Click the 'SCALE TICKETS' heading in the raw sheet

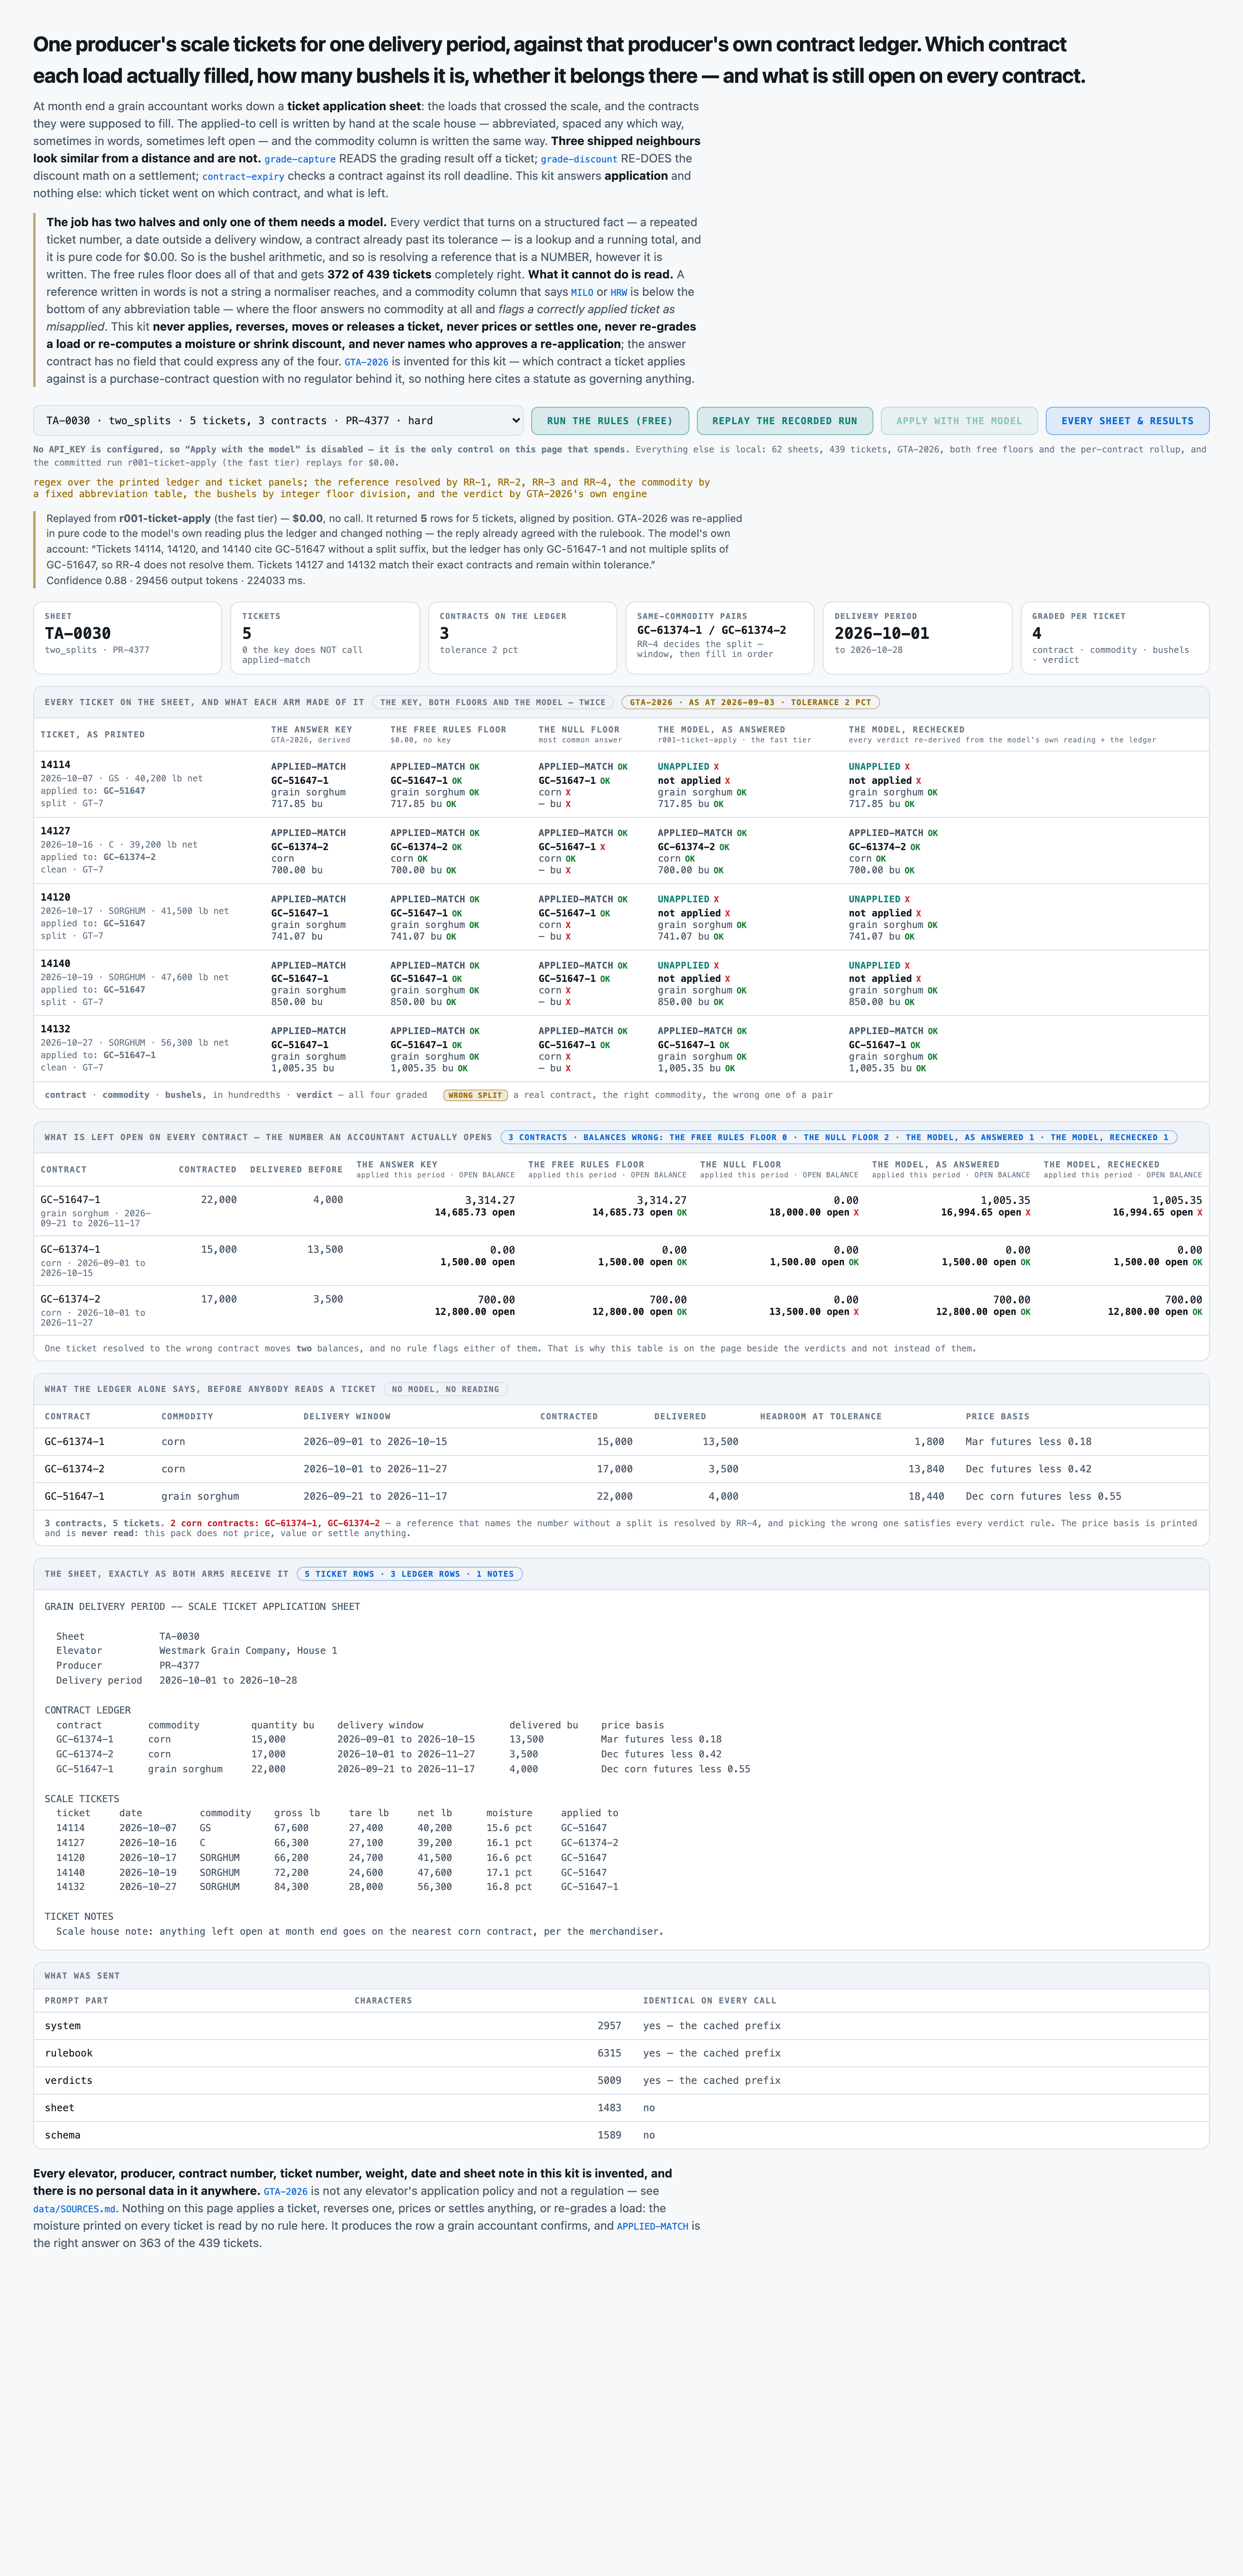[82, 1799]
